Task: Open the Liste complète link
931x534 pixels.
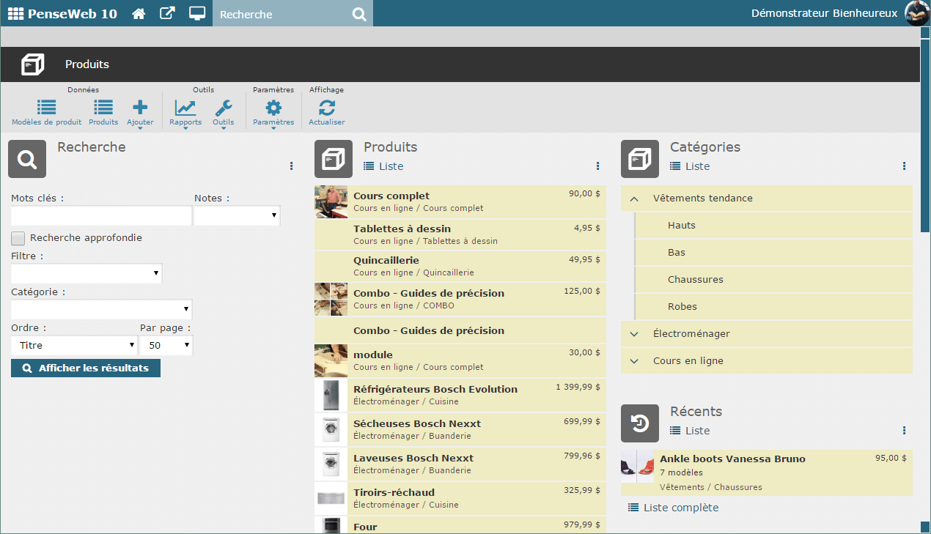Action: click(680, 508)
